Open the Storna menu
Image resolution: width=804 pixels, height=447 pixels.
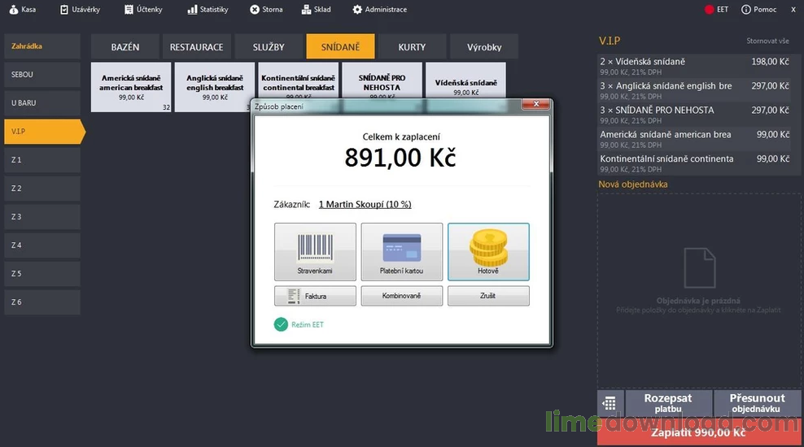(x=266, y=9)
